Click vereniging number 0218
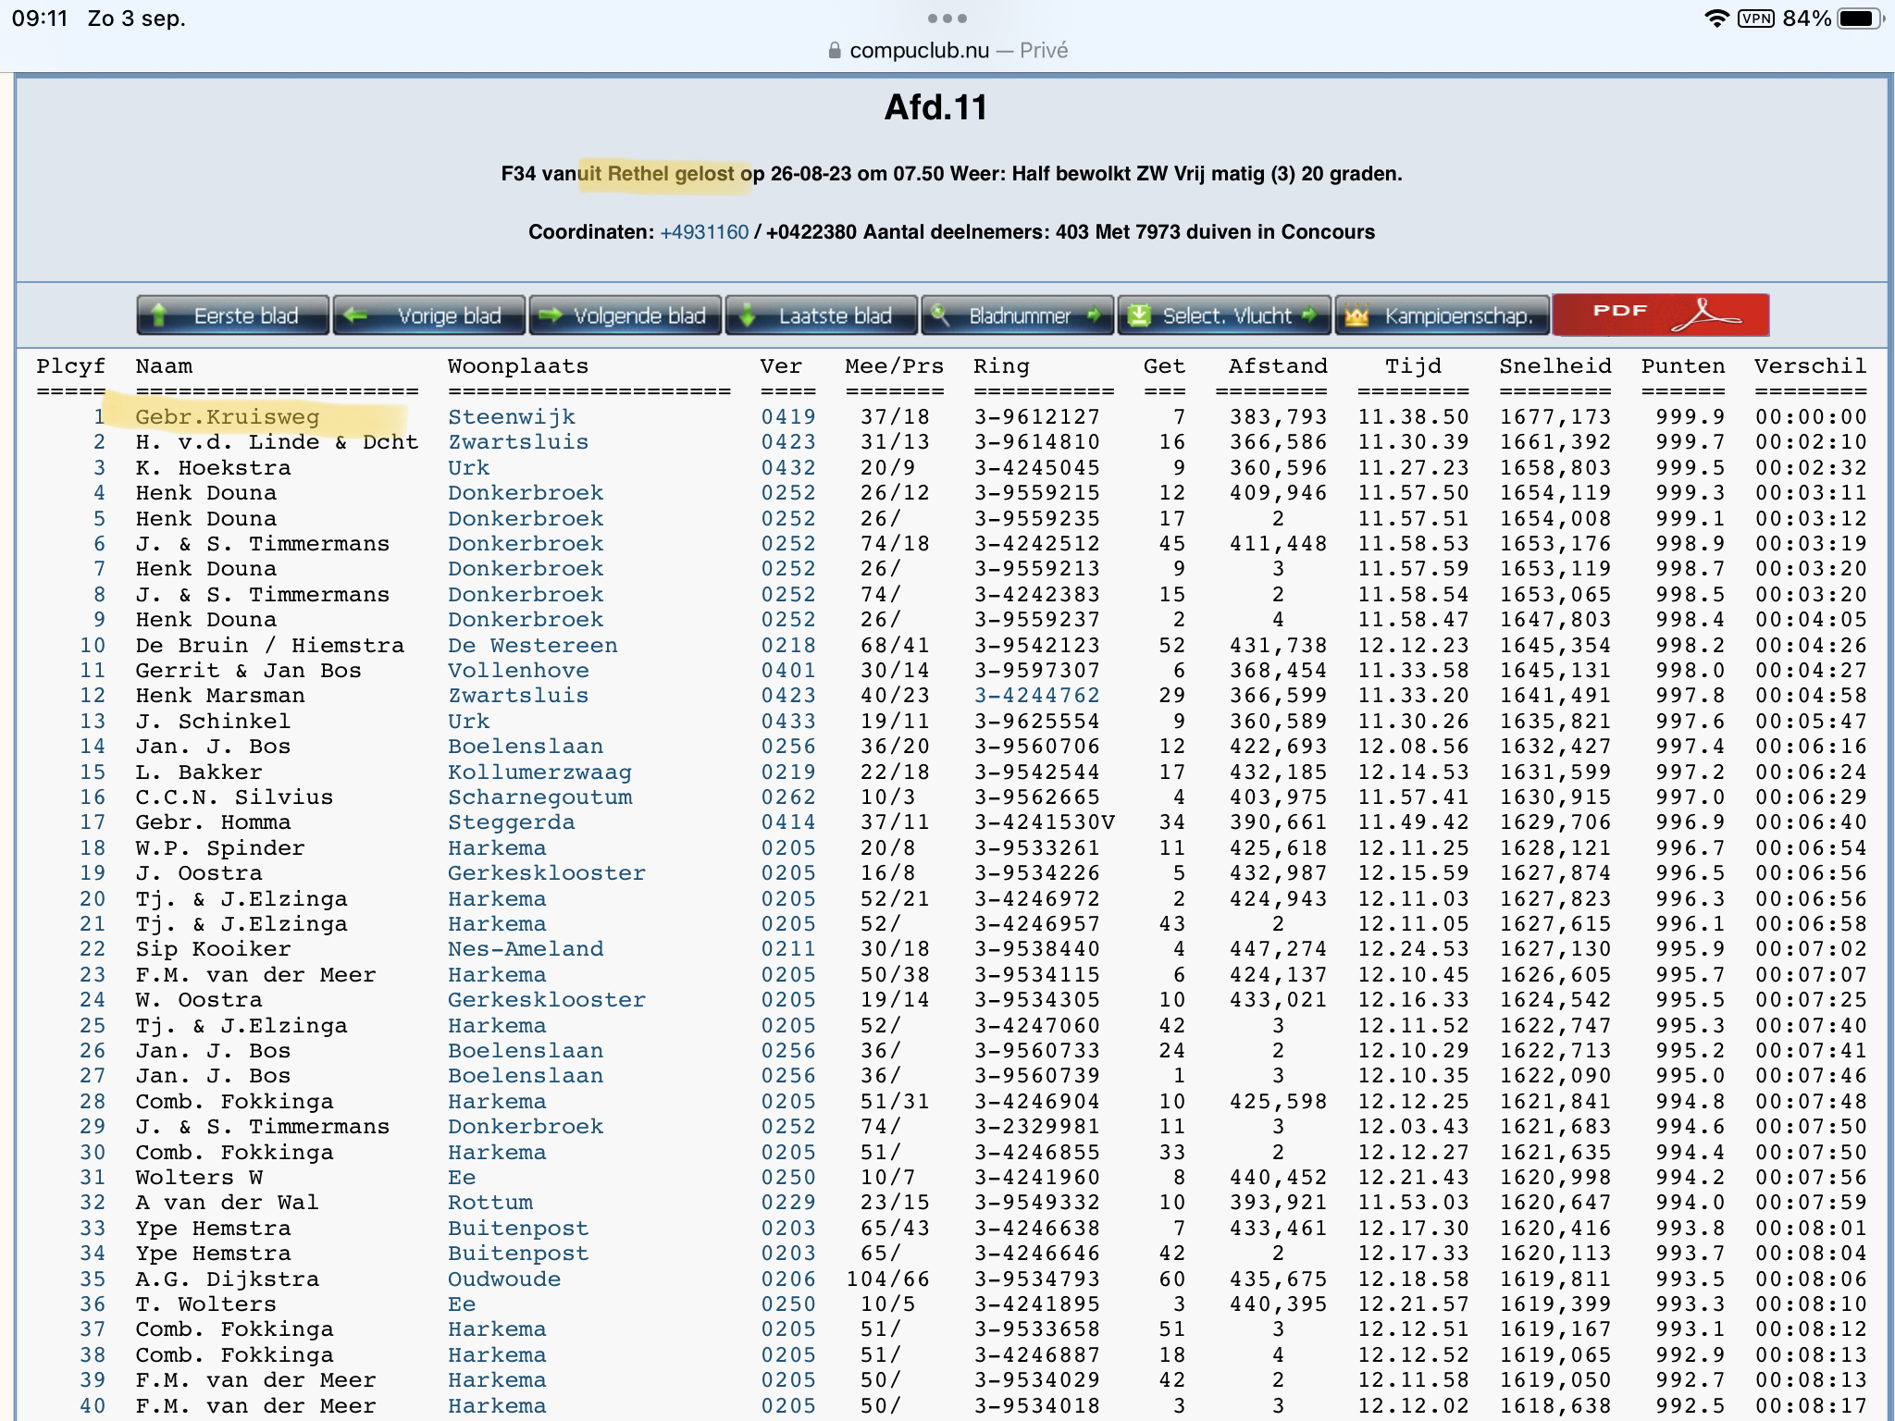 click(x=788, y=646)
